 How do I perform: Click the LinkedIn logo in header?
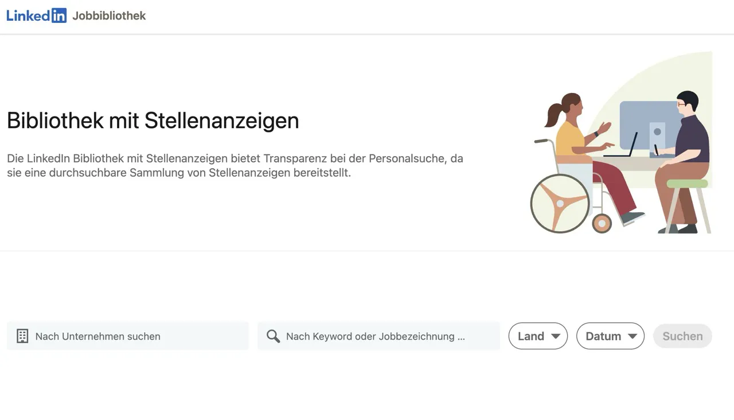click(x=37, y=15)
